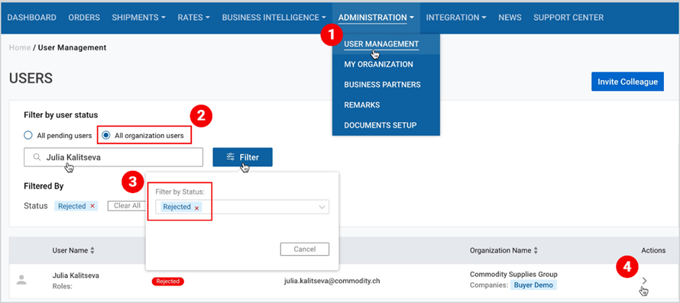Image resolution: width=680 pixels, height=303 pixels.
Task: Open the Filter button
Action: click(x=242, y=157)
